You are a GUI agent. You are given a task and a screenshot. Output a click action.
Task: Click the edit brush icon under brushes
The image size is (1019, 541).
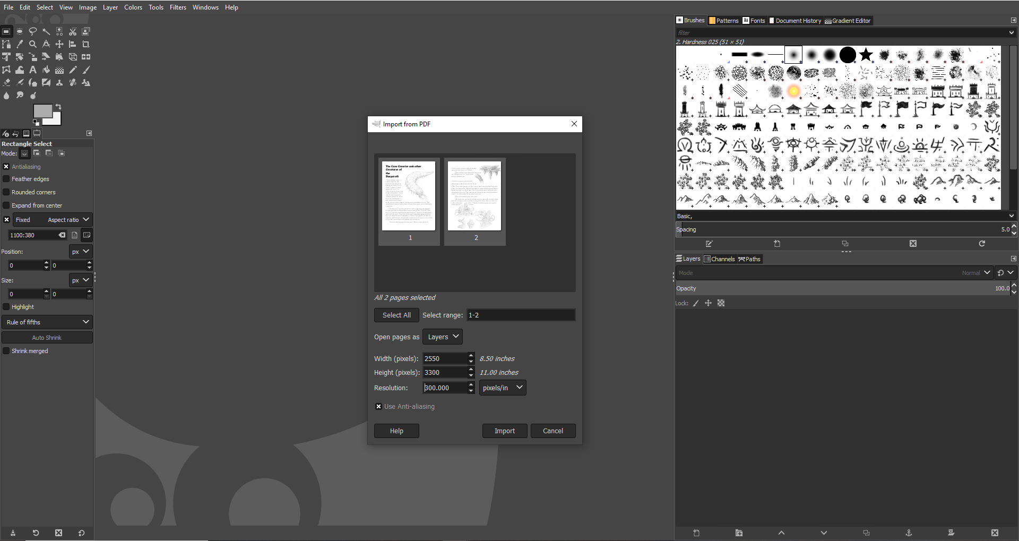tap(709, 244)
